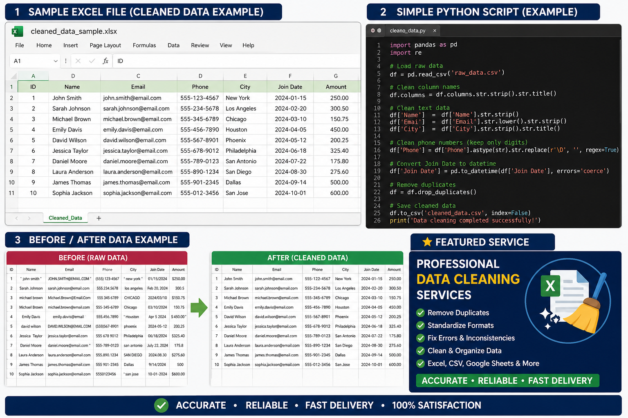The width and height of the screenshot is (628, 418).
Task: Click the next sheet navigation arrow
Action: (29, 218)
